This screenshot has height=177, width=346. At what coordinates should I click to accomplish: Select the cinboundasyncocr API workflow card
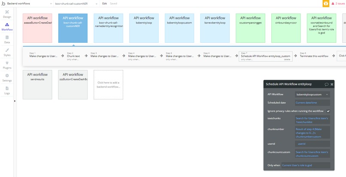click(x=286, y=28)
